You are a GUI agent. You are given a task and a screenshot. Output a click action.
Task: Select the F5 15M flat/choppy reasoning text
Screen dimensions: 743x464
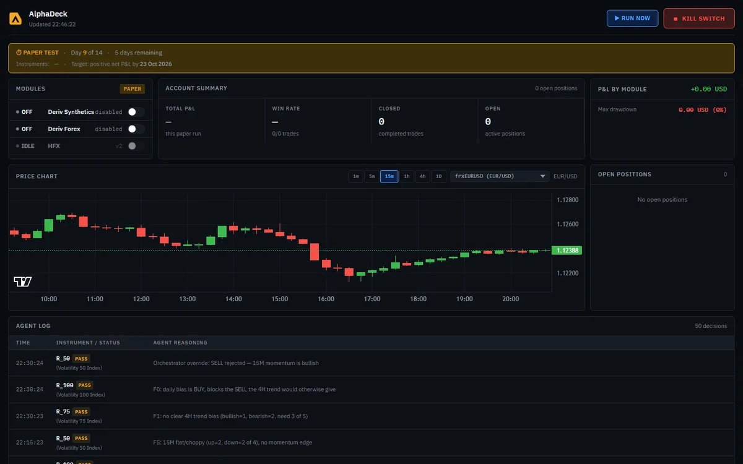tap(233, 442)
